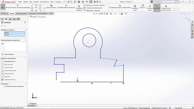194x109 pixels.
Task: Open the FeatureManager design tree tab
Action: pyautogui.click(x=2, y=19)
